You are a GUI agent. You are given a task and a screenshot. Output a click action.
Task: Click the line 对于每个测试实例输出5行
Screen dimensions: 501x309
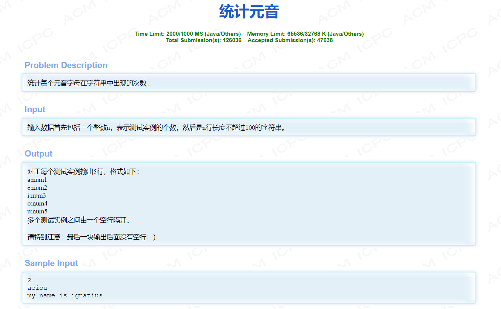pos(84,172)
